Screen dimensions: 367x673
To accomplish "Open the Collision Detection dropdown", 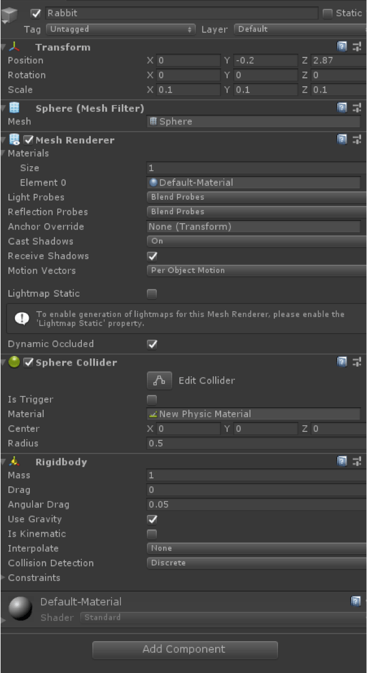I will click(256, 563).
